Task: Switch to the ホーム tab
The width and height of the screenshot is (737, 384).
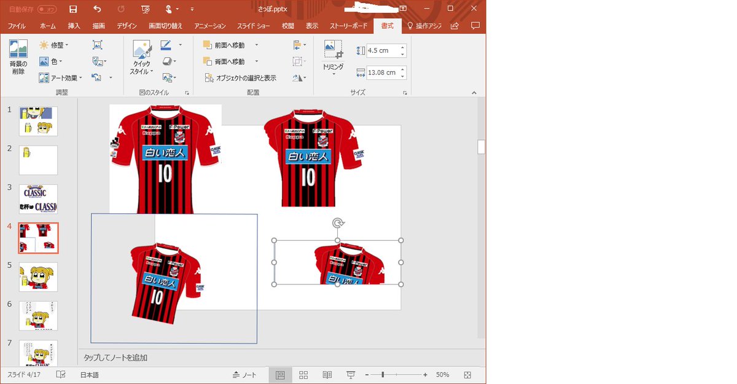Action: [47, 26]
